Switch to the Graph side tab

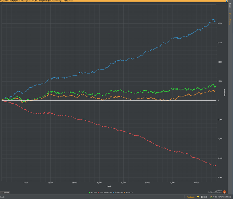(230, 6)
